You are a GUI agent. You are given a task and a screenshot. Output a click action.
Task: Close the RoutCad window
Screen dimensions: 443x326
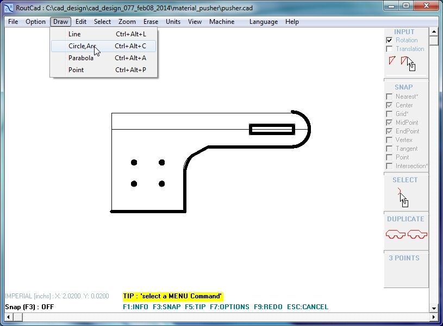coord(426,6)
